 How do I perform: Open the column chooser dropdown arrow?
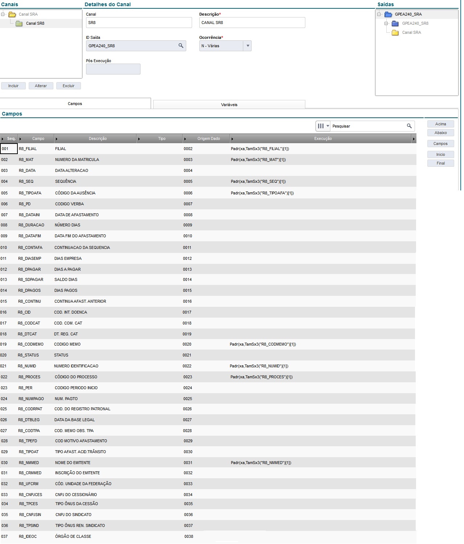328,126
